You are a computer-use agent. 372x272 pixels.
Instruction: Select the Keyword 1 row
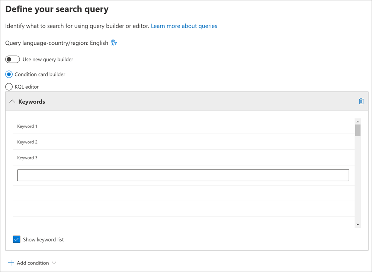pos(184,126)
